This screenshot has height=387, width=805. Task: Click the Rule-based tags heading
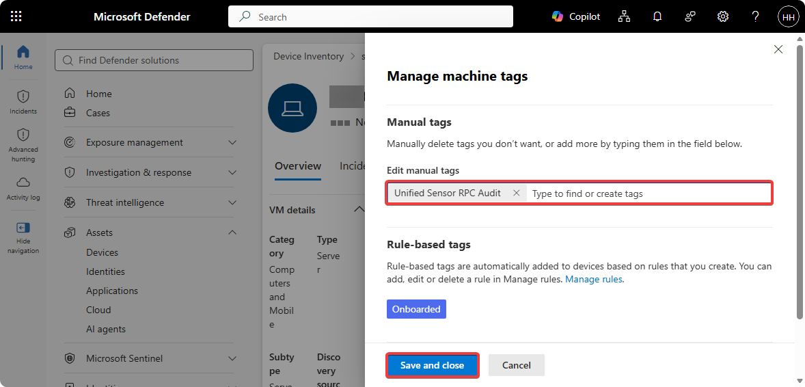pos(428,245)
